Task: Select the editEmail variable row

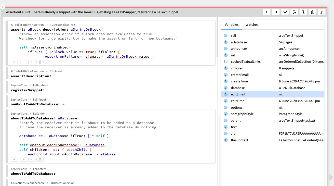Action: [273, 94]
